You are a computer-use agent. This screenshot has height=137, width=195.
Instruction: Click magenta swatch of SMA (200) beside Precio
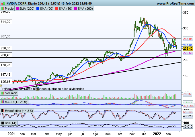coord(17,9)
